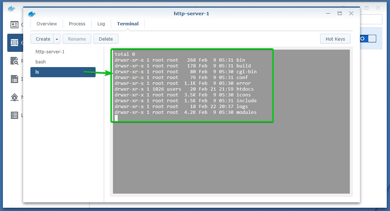The height and width of the screenshot is (211, 390).
Task: Open the Registry search icon in the background sidebar
Action: [14, 61]
